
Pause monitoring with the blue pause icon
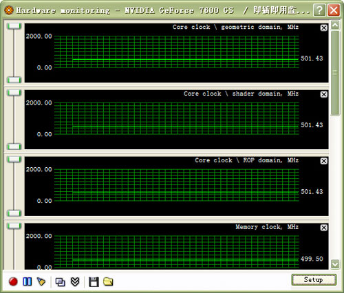28,281
